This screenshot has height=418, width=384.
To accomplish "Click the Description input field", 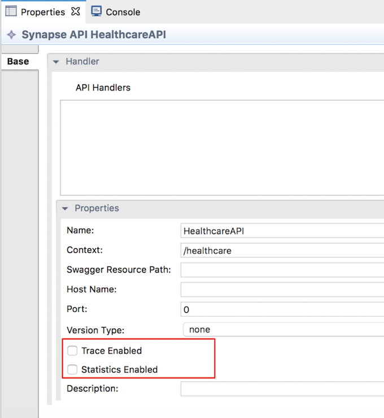I will click(282, 389).
